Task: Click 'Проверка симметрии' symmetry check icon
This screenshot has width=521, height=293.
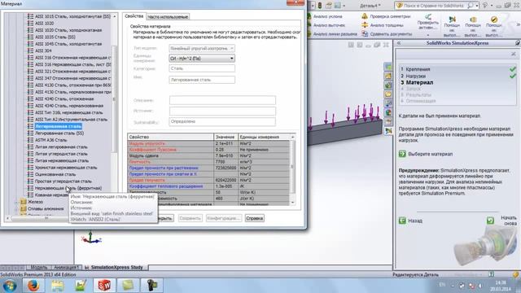Action: click(365, 16)
